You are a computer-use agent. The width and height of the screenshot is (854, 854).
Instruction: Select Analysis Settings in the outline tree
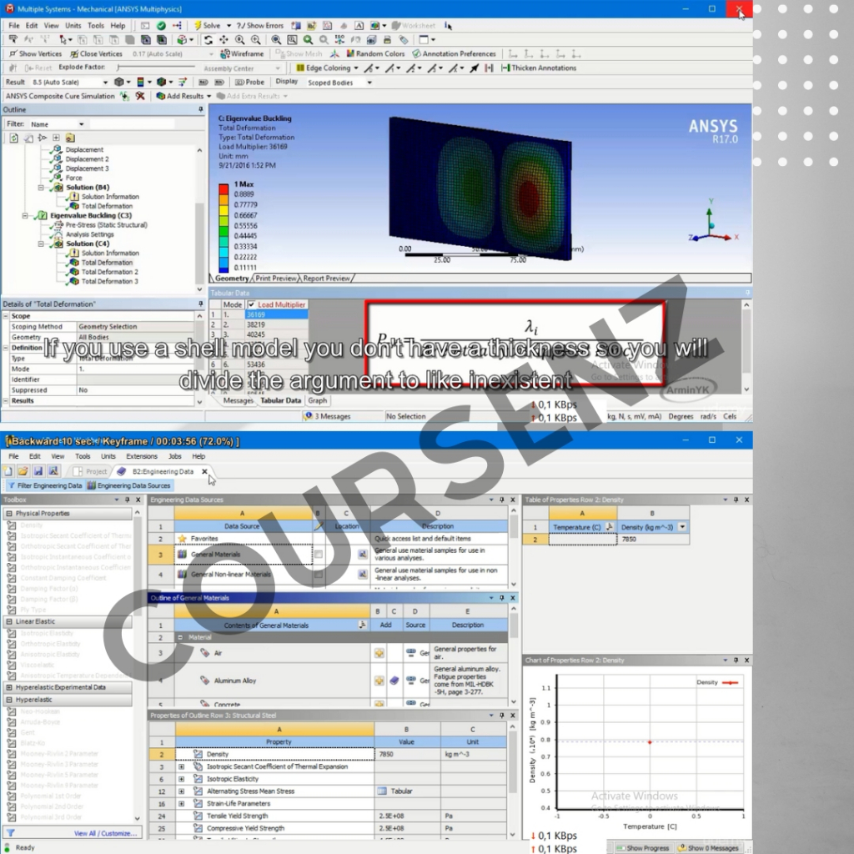click(90, 234)
